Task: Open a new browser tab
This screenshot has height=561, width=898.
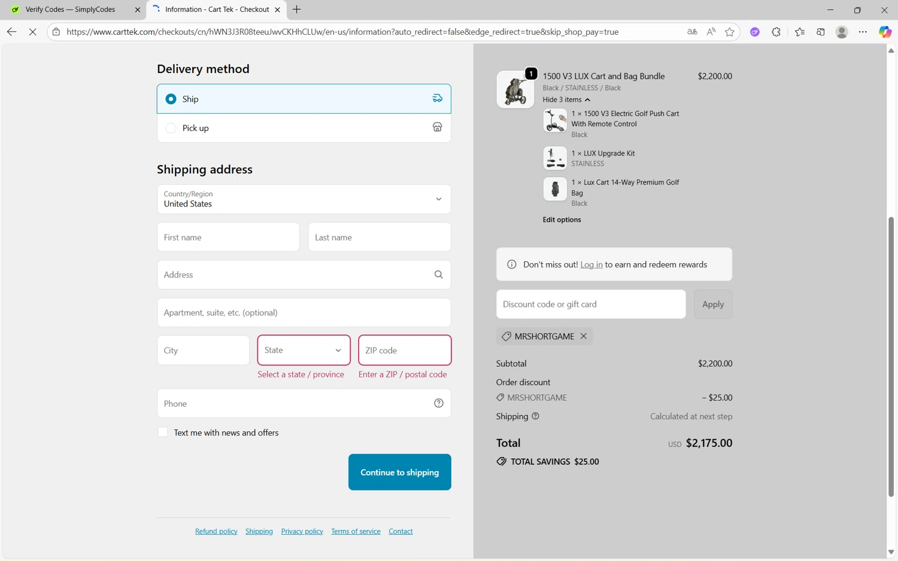Action: [x=296, y=10]
